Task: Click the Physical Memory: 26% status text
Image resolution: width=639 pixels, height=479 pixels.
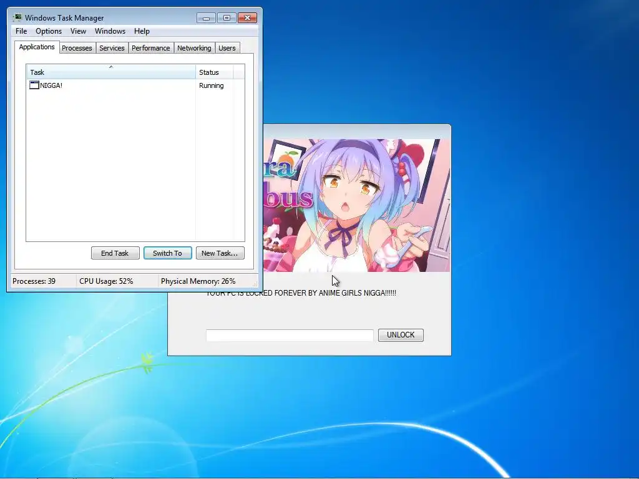Action: [x=198, y=281]
